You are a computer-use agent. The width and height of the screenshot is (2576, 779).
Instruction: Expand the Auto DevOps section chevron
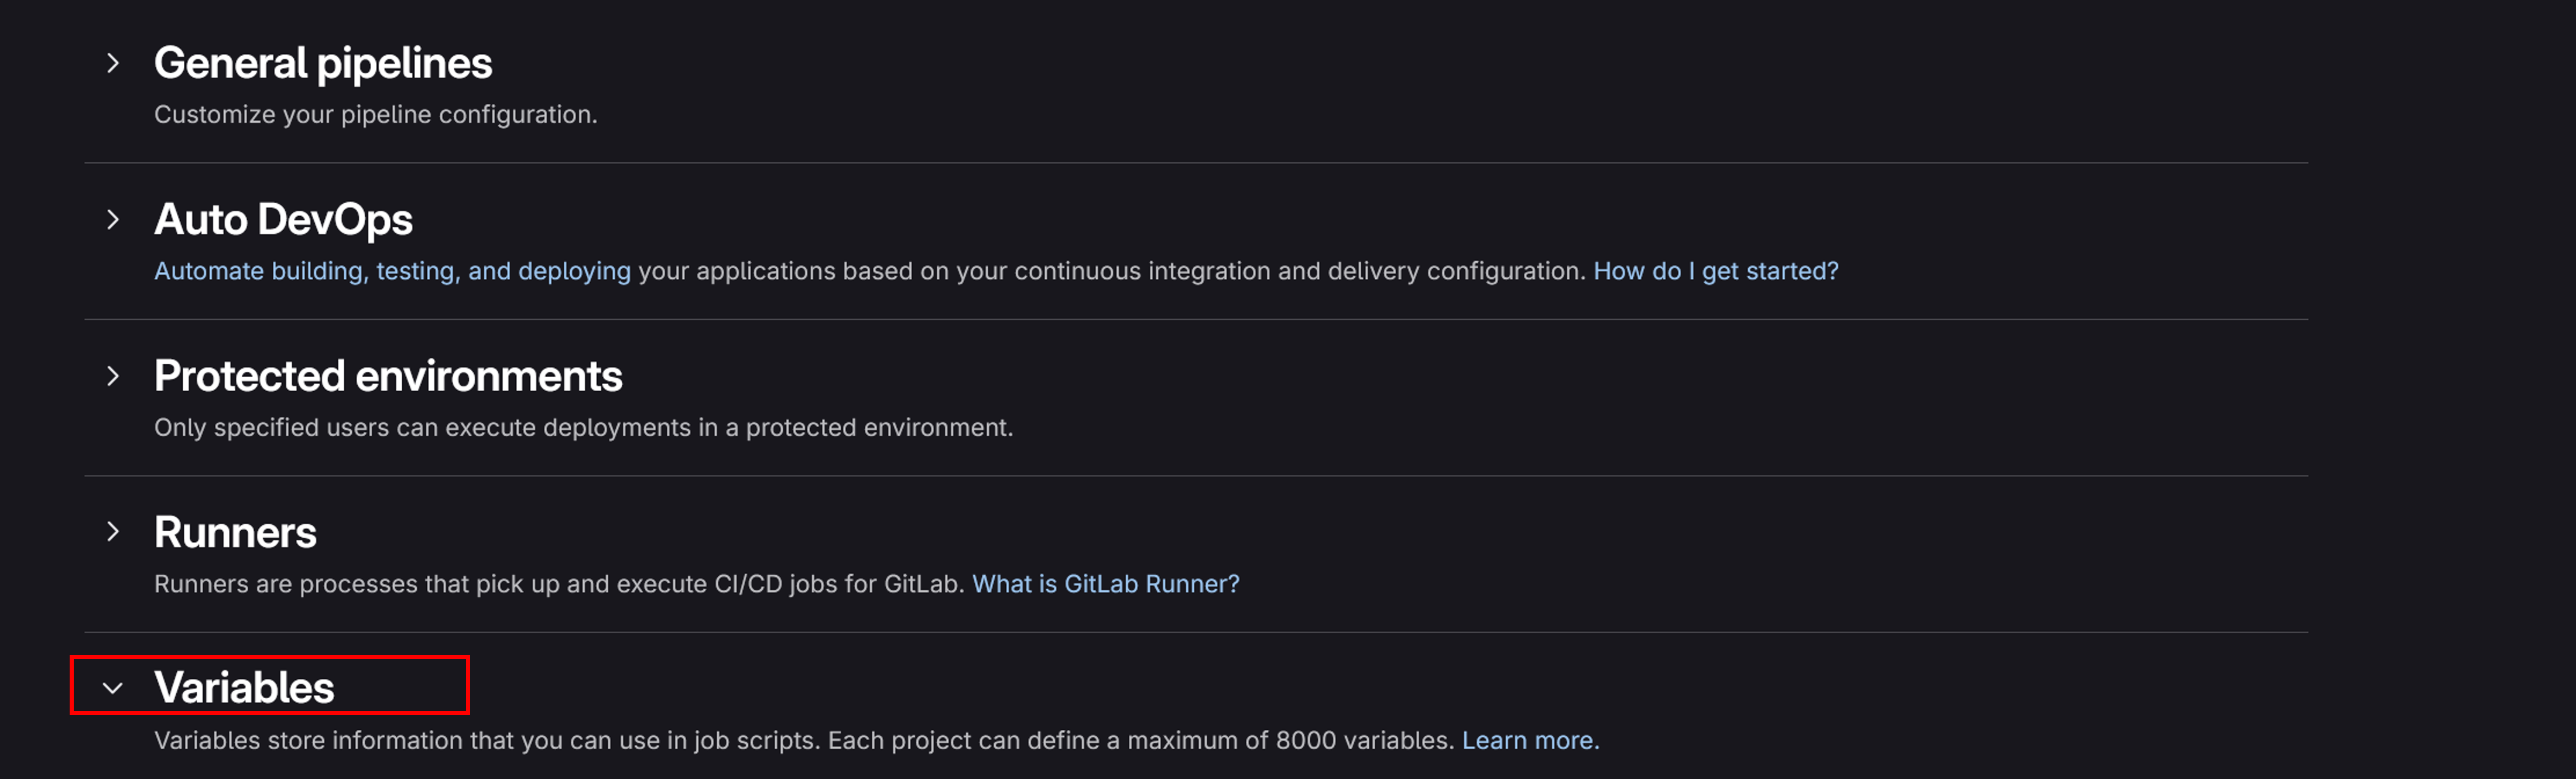click(x=113, y=220)
